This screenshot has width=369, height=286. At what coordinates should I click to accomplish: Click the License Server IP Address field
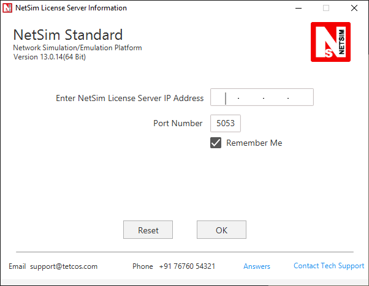click(262, 97)
